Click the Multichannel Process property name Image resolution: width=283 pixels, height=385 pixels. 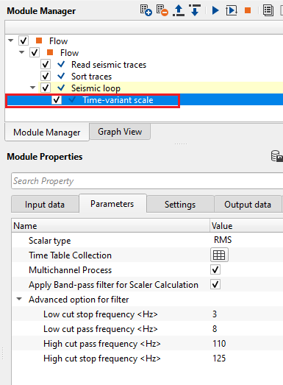tap(70, 270)
